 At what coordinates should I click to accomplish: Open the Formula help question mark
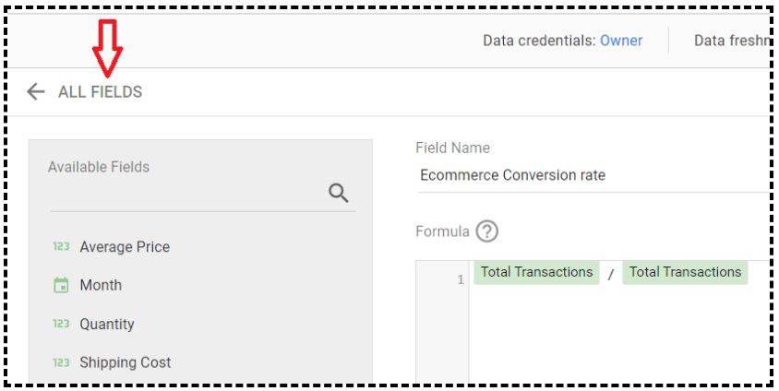(x=487, y=231)
